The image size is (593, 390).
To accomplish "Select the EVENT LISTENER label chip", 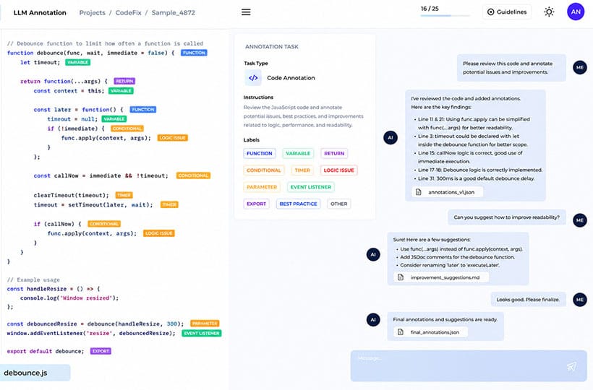I will [x=311, y=187].
